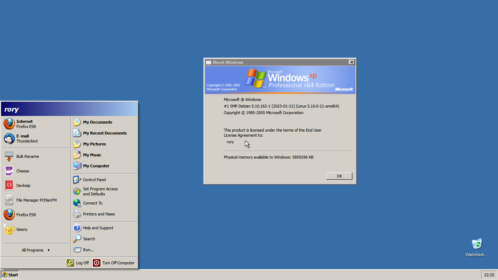Click the About Windows title bar text
This screenshot has height=280, width=498.
tap(228, 62)
